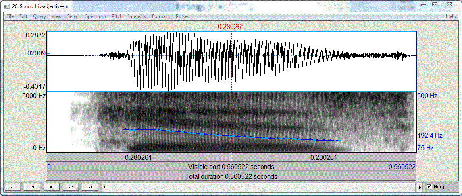Click the 192.4 Hz pitch value
The height and width of the screenshot is (196, 462).
pyautogui.click(x=430, y=136)
